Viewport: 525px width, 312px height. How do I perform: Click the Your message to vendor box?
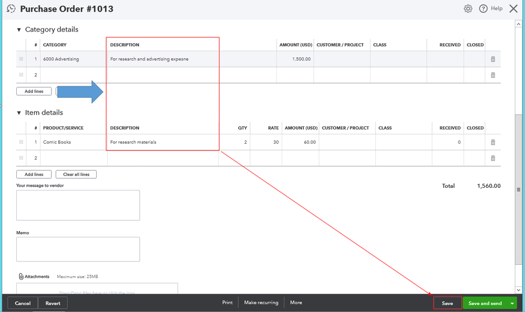click(78, 205)
